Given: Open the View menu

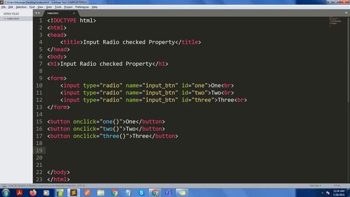Looking at the screenshot, I should tap(40, 7).
